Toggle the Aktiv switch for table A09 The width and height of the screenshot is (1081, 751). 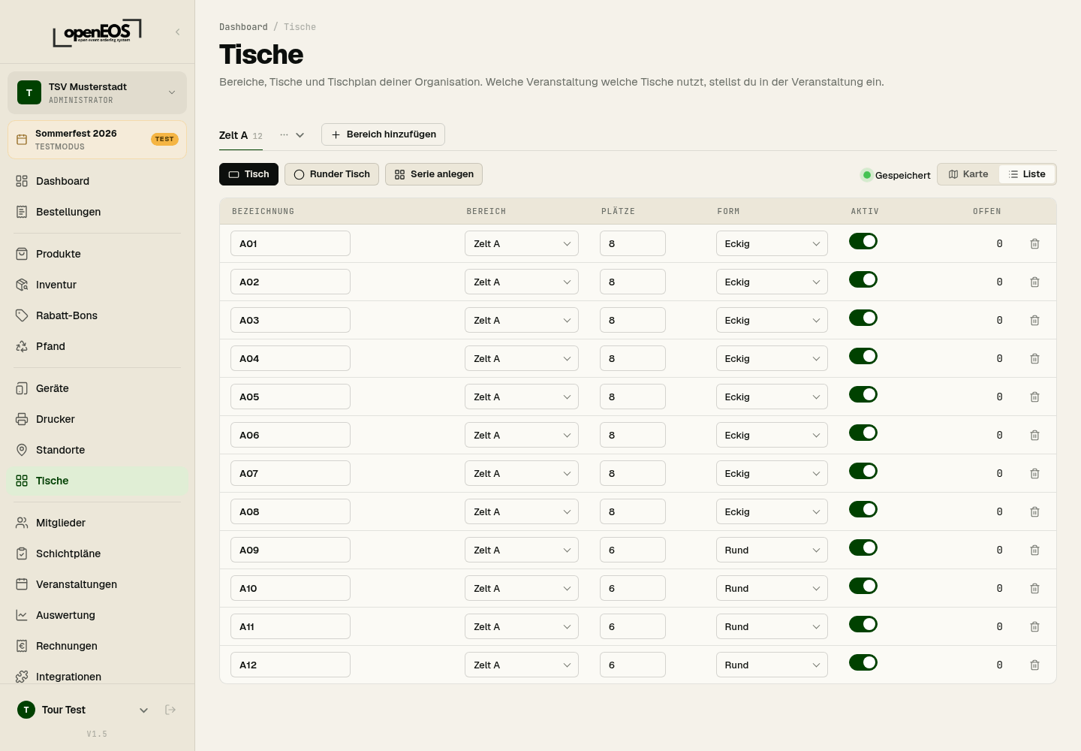click(x=863, y=547)
